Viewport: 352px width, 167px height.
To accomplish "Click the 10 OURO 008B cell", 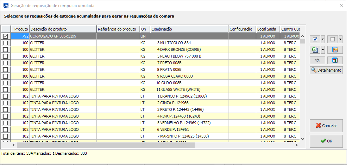I will (189, 83).
